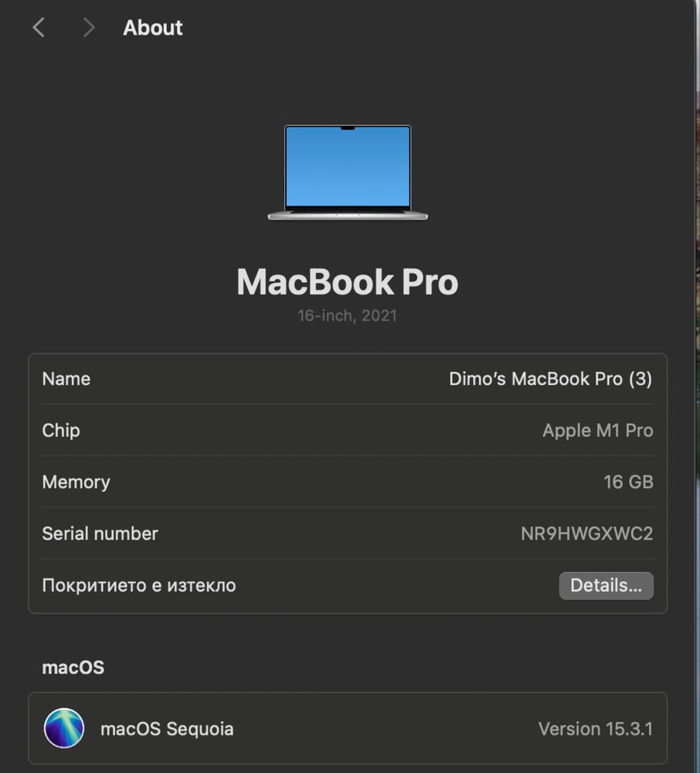Click the 'Memory' row label
This screenshot has width=700, height=773.
pyautogui.click(x=76, y=482)
